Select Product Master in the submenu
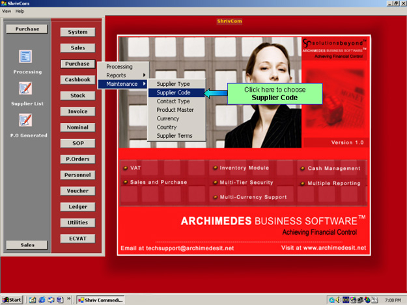407x305 pixels. click(x=175, y=110)
